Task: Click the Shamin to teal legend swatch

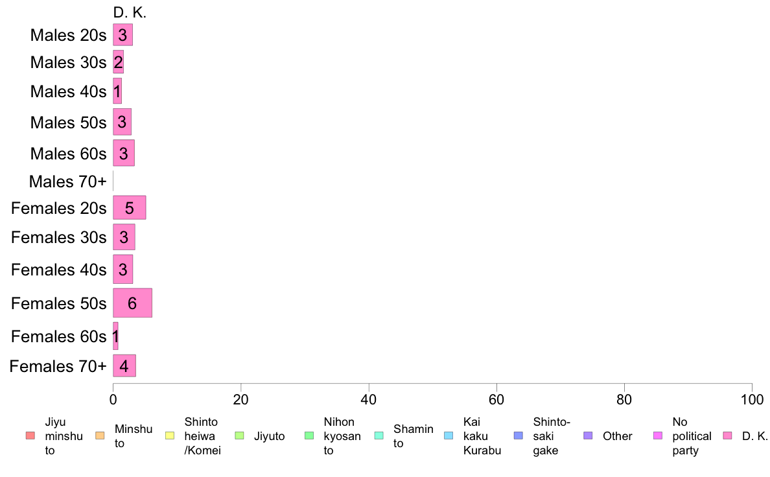Action: (379, 436)
